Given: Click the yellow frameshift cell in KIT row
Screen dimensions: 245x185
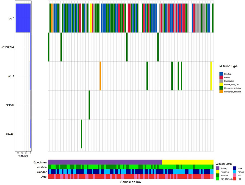Looking at the screenshot, I should tap(91, 18).
